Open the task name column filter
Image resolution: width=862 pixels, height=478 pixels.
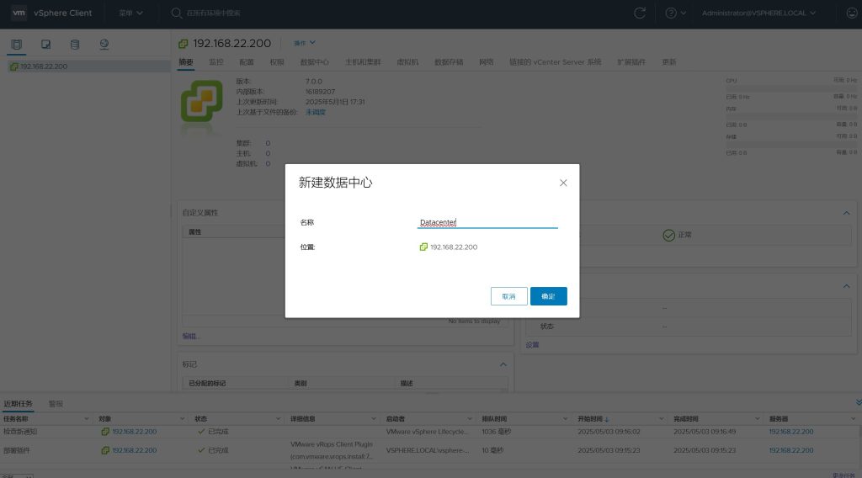click(87, 418)
